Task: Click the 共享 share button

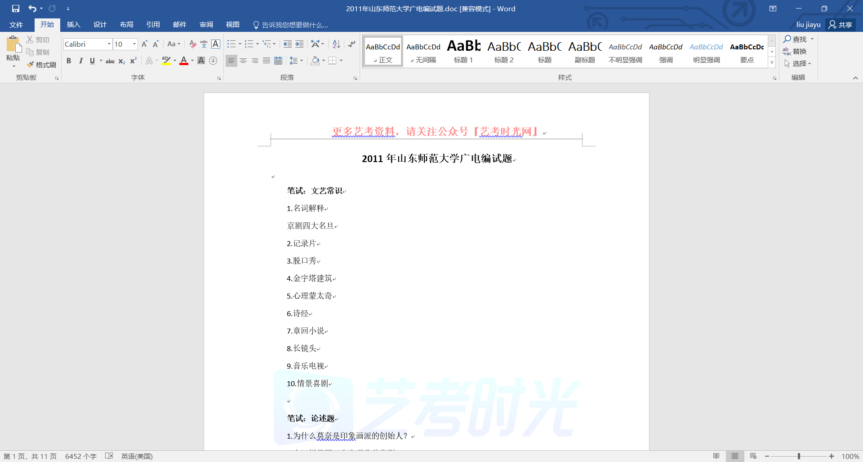Action: 841,25
